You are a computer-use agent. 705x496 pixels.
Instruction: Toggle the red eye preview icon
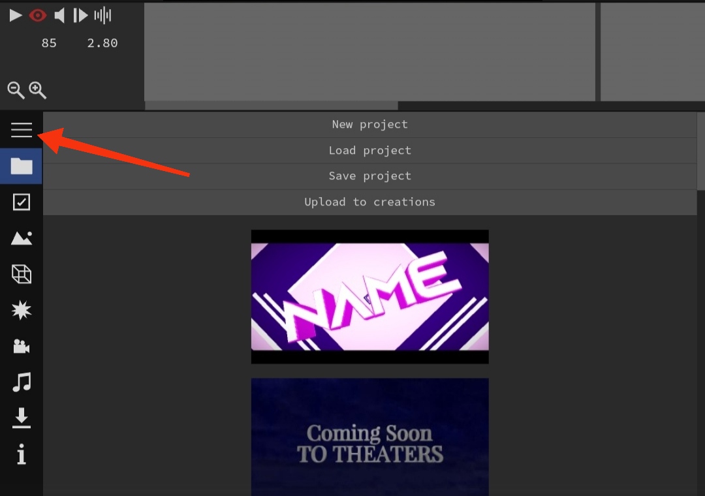(38, 16)
